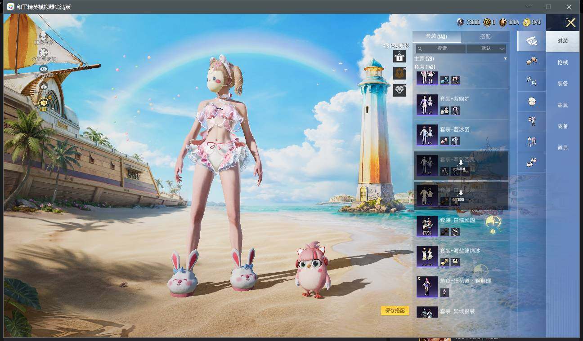Click the 套装-海盐绵绵冰 outfit name
This screenshot has height=341, width=583.
tap(460, 251)
